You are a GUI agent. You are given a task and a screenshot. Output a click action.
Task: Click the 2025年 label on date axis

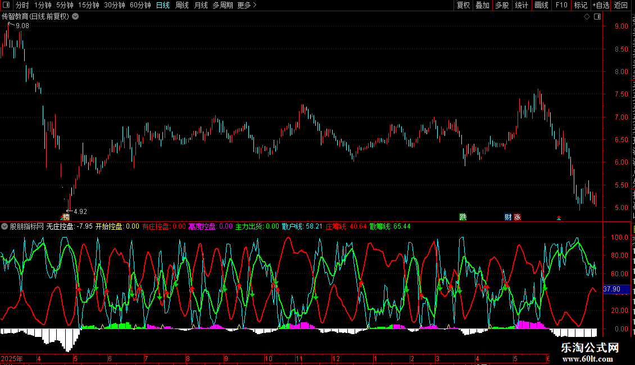(x=12, y=358)
